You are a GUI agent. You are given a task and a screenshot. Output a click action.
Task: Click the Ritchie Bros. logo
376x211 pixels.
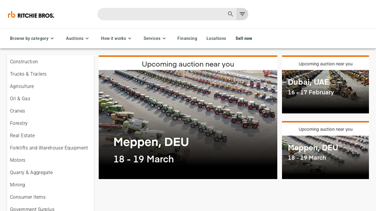(x=31, y=15)
